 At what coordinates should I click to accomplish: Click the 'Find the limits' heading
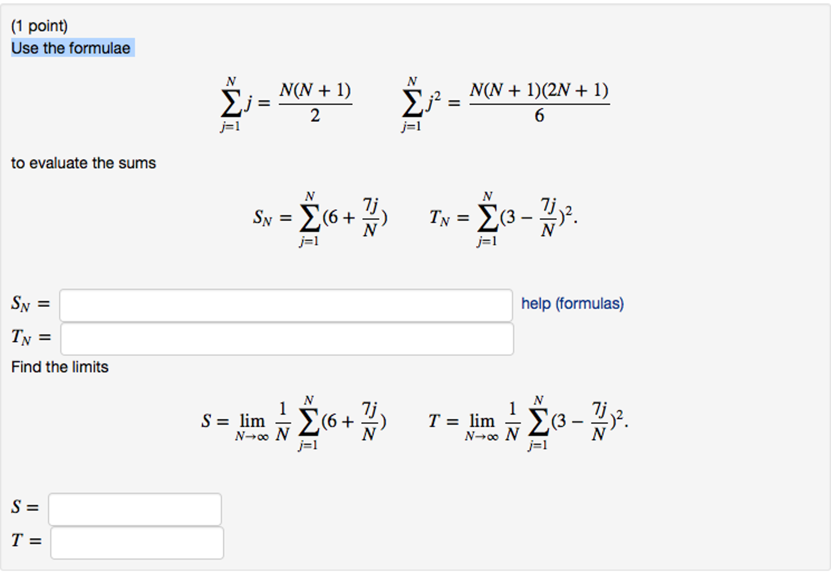pos(60,366)
